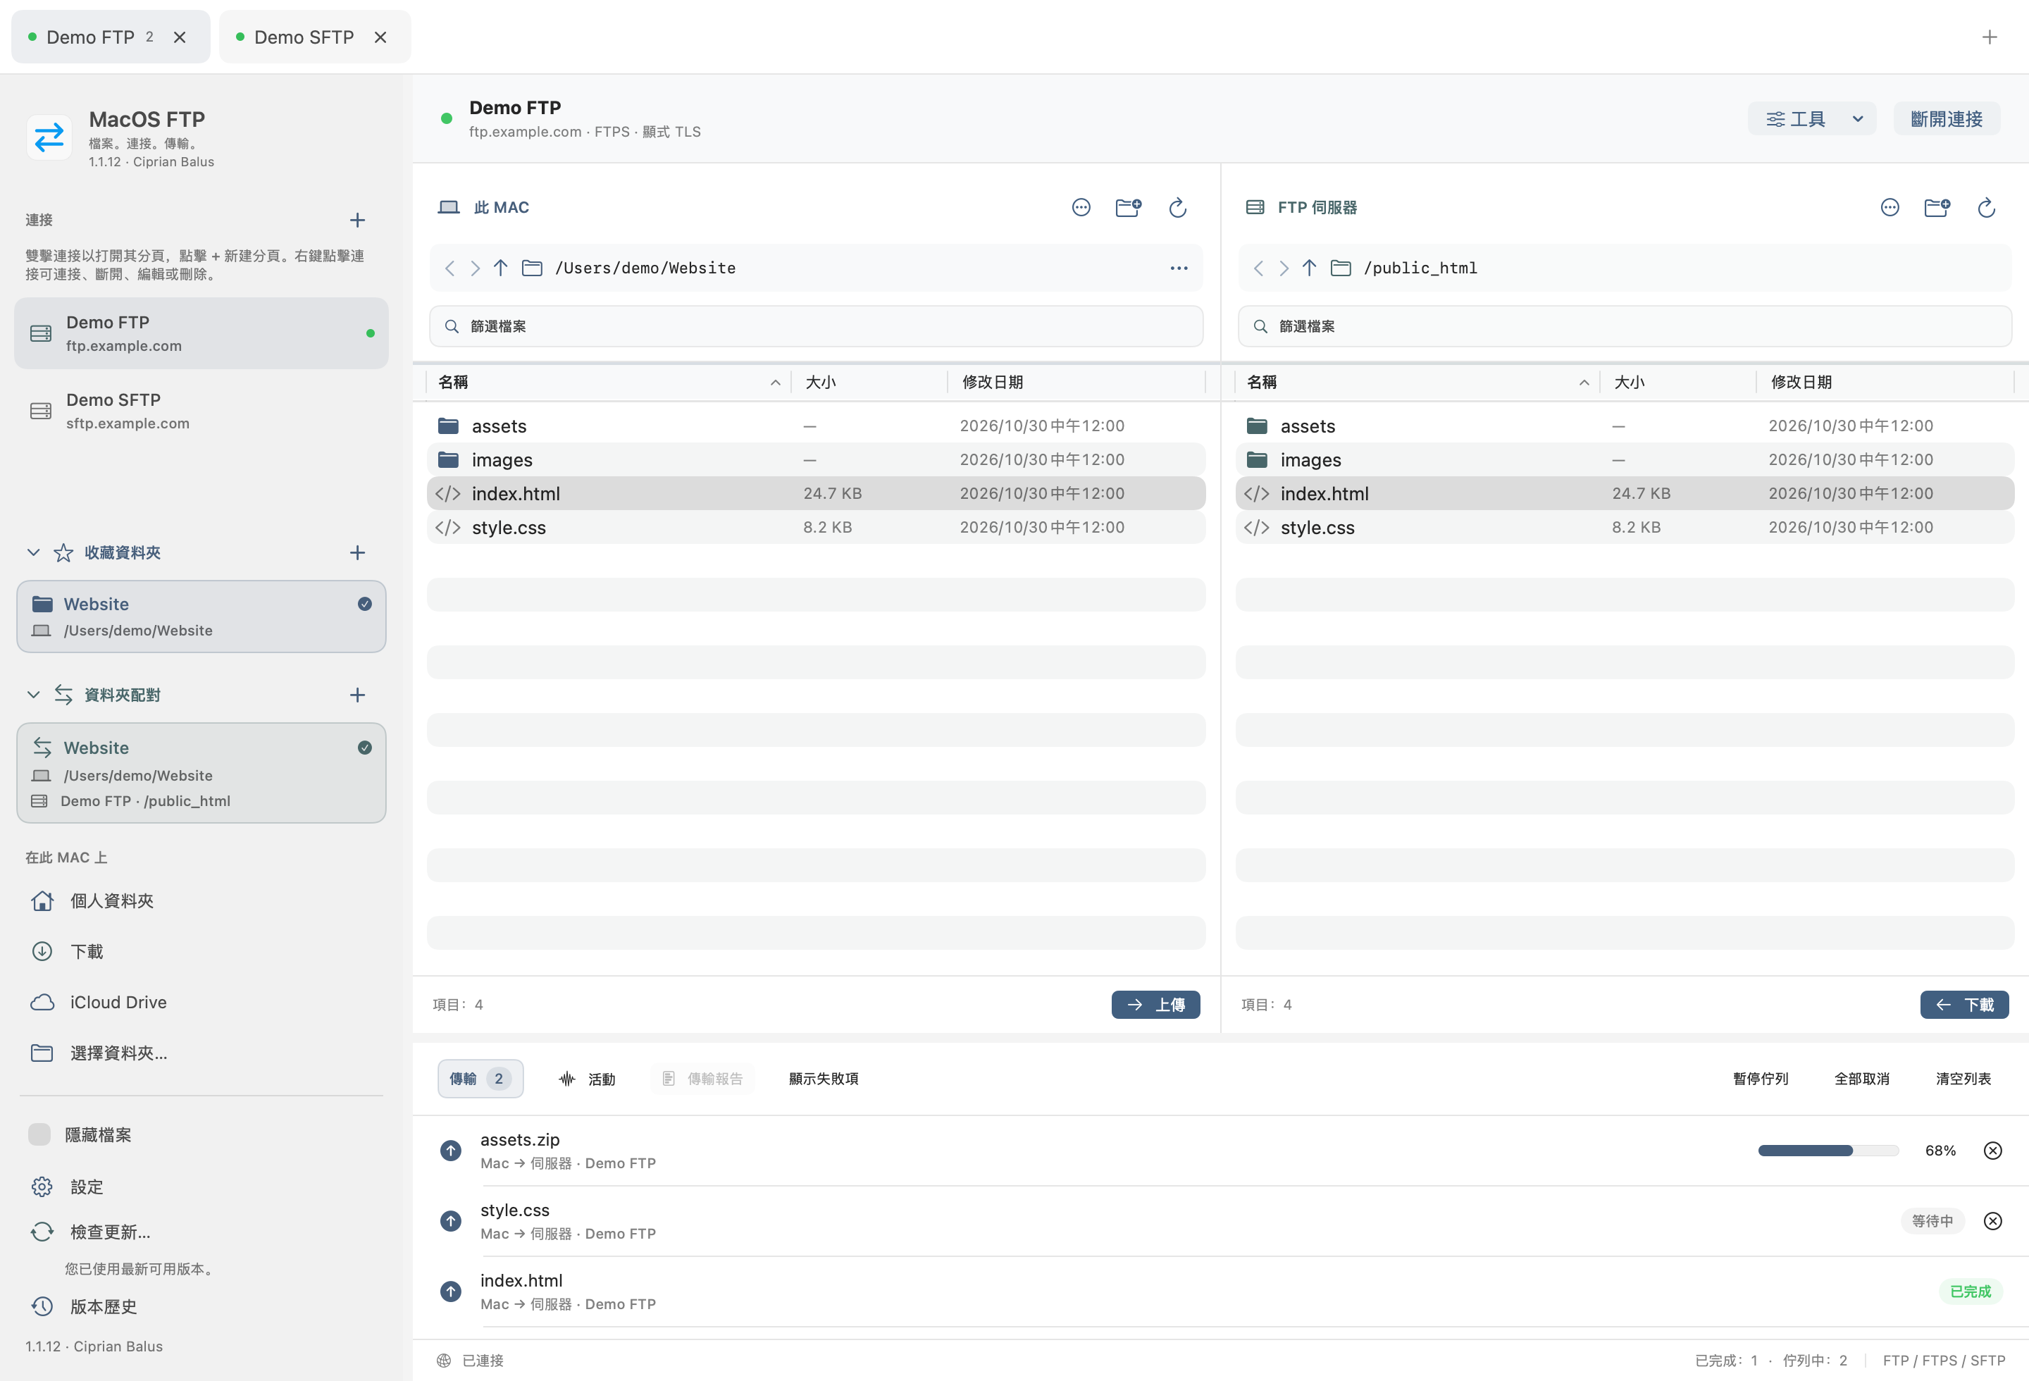Screen dimensions: 2029x1381
Task: Cancel the assets.zip transfer
Action: point(1992,1151)
